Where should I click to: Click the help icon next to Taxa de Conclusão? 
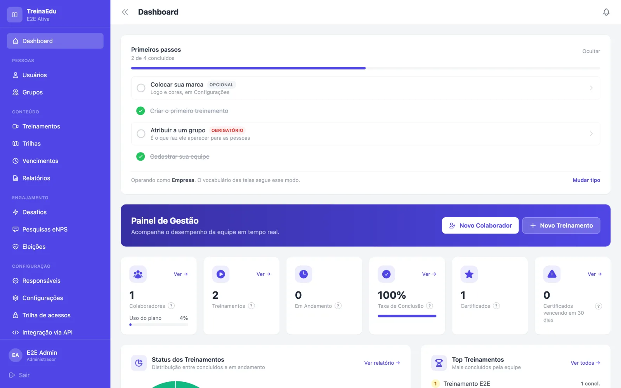point(430,306)
